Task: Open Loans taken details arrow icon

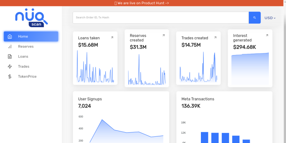Action: (112, 38)
